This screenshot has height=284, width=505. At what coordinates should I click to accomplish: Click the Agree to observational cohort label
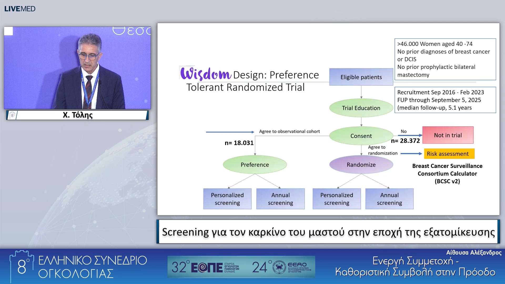click(289, 131)
